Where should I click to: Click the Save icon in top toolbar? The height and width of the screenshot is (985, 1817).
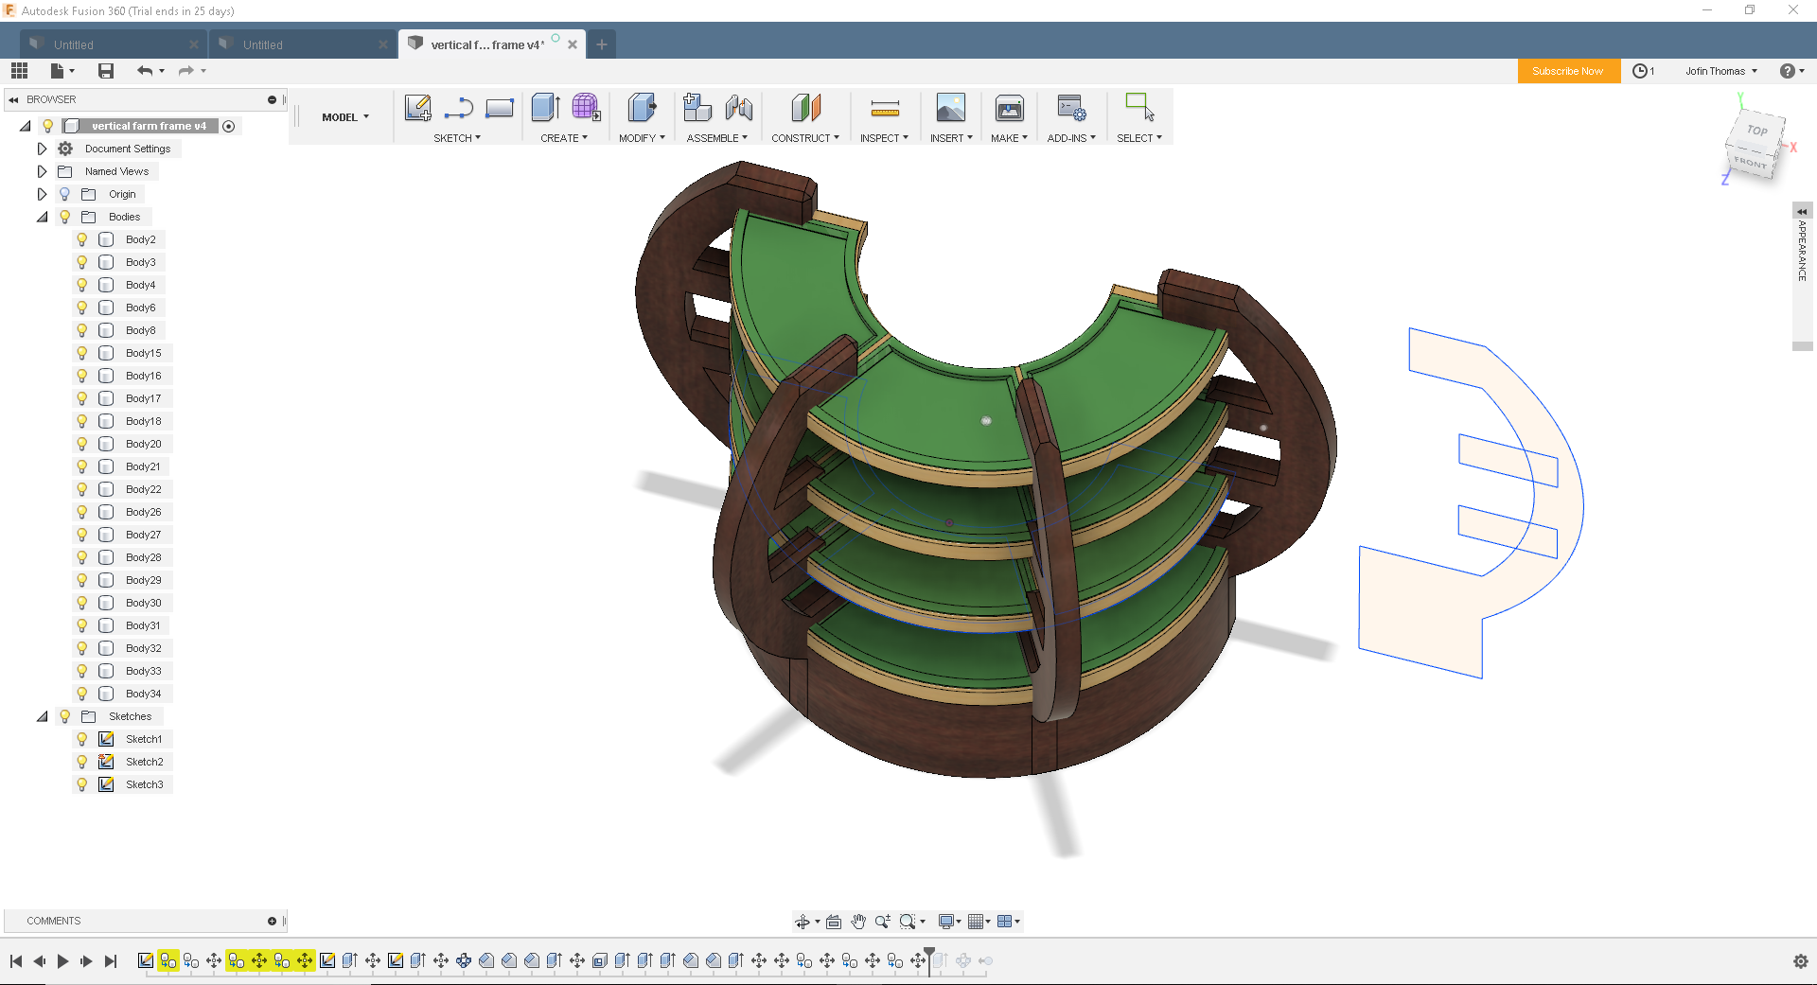[x=106, y=71]
